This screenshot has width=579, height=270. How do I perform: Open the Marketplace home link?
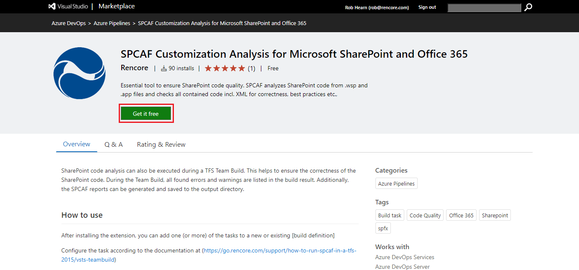(x=117, y=6)
